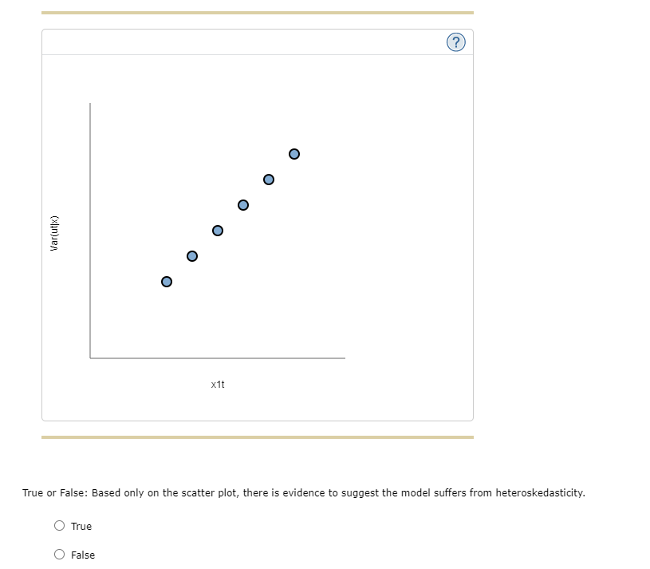Click the middle data point on the scatter plot
Screen dimensions: 650x569
pyautogui.click(x=216, y=230)
